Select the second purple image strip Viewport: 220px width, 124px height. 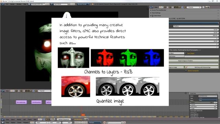point(36,102)
